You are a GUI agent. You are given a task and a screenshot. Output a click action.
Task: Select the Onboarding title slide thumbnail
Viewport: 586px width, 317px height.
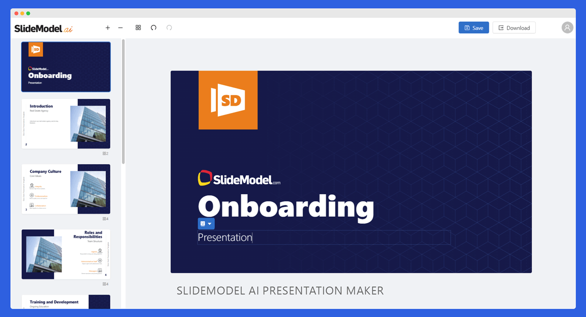click(x=65, y=67)
